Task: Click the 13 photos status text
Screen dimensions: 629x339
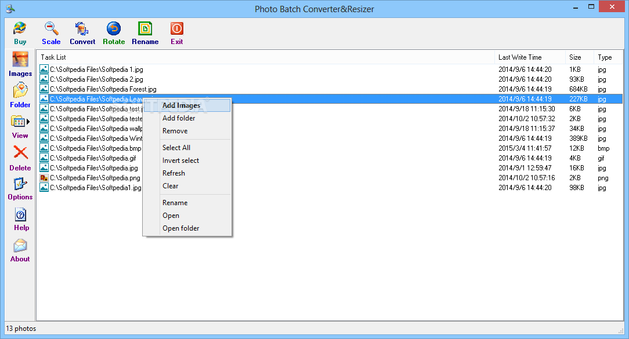Action: pyautogui.click(x=21, y=328)
